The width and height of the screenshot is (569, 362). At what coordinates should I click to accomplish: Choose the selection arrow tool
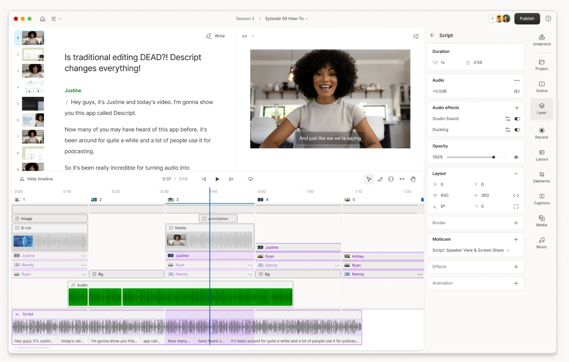[369, 179]
